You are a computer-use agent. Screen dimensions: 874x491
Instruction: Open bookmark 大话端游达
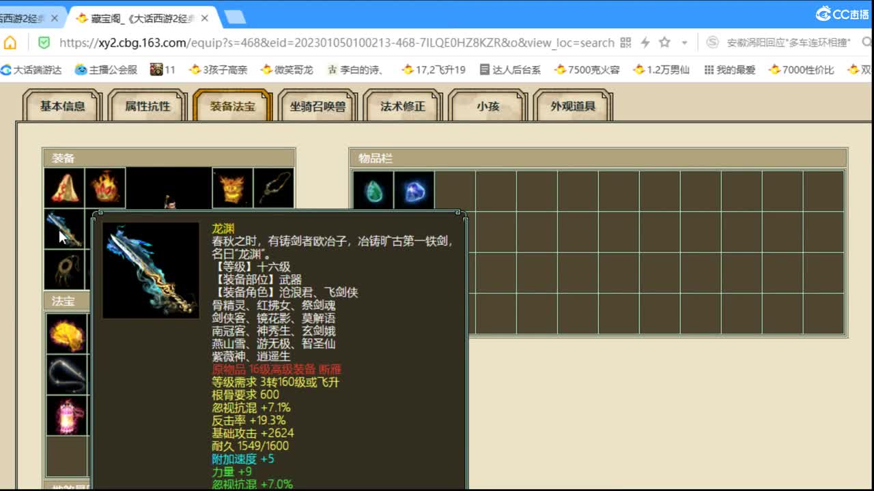[x=31, y=70]
